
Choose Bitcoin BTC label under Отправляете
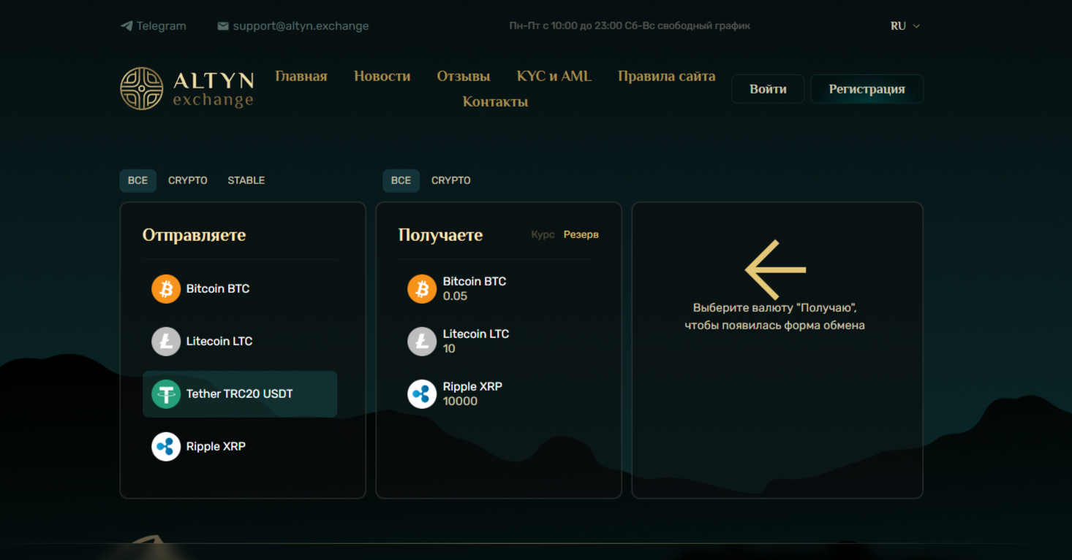(x=218, y=289)
